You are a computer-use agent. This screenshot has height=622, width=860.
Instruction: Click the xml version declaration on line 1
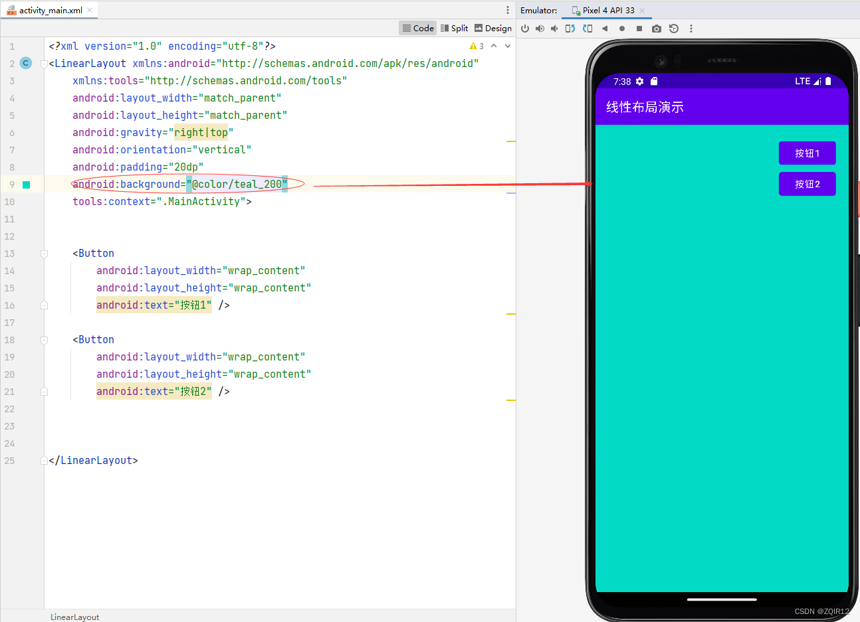pyautogui.click(x=162, y=46)
